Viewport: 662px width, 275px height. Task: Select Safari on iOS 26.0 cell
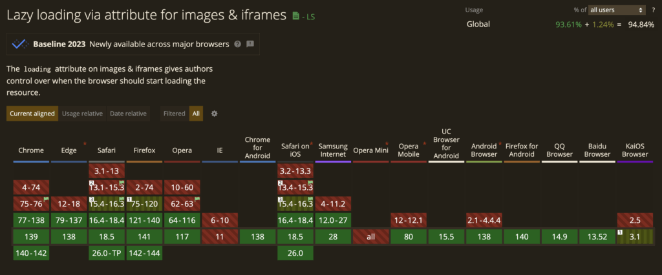click(x=295, y=253)
